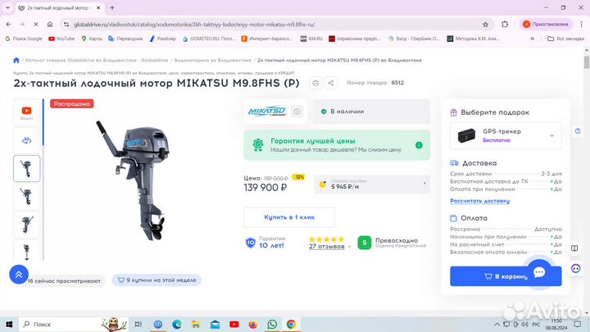590x332 pixels.
Task: Show hidden system tray icons
Action: 497,324
